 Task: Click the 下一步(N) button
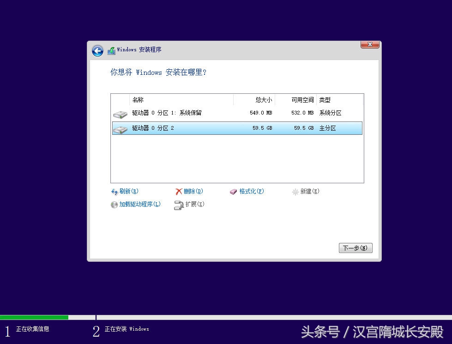point(356,248)
